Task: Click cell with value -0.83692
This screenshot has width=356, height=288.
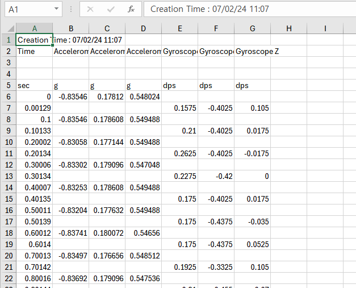Action: 71,278
